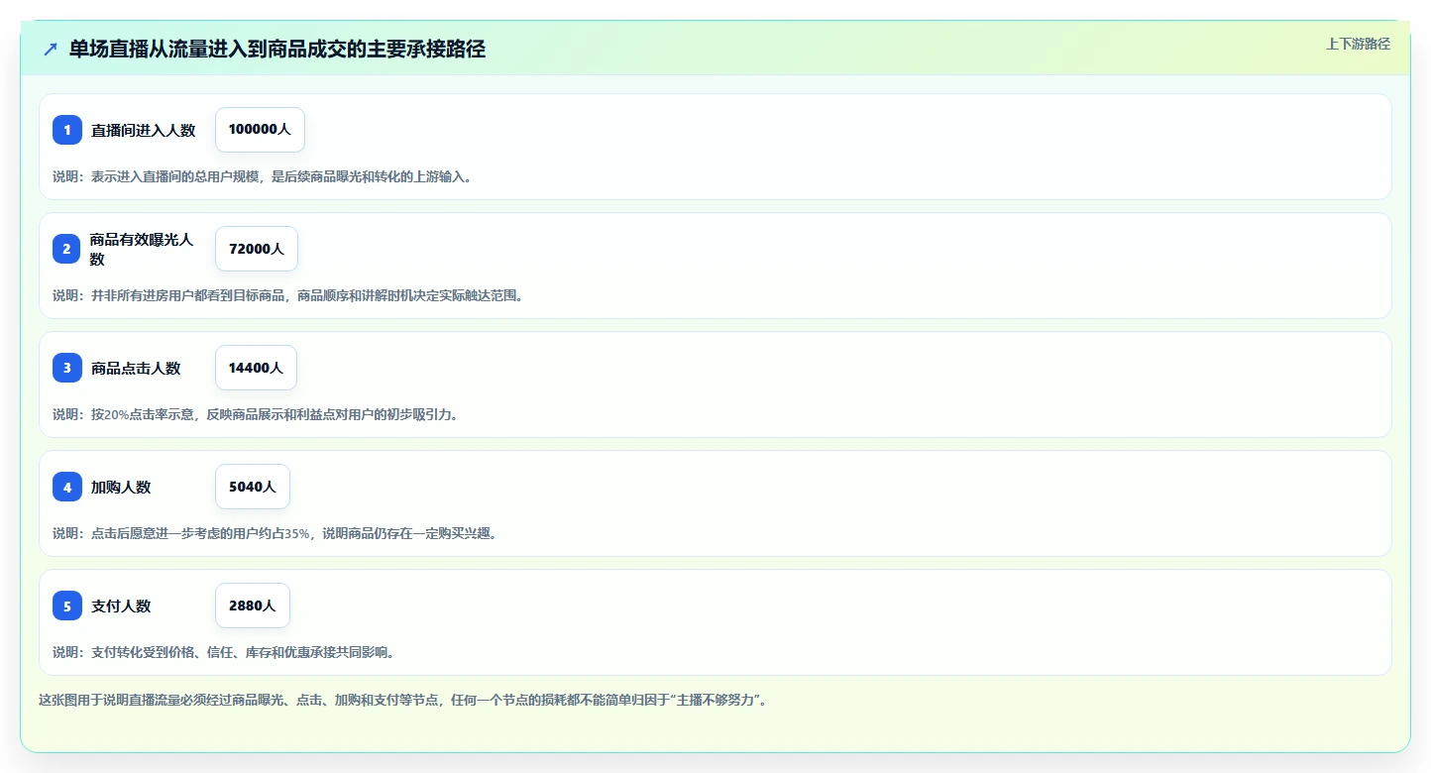1431x773 pixels.
Task: Click the description mentioning 用户约占35%
Action: click(x=275, y=533)
